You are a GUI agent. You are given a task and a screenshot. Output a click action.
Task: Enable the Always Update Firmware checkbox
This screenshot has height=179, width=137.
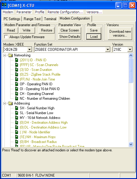6,37
